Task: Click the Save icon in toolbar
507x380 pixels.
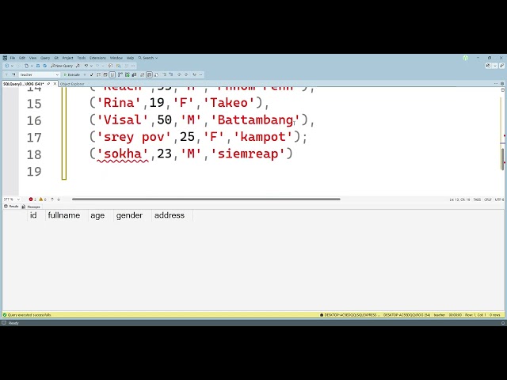Action: coord(38,66)
